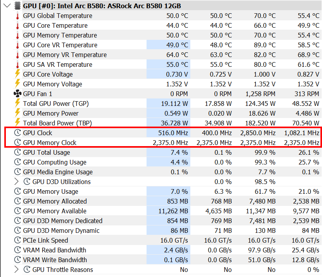Select the VRAM Write Bandwidth row label

(x=55, y=260)
